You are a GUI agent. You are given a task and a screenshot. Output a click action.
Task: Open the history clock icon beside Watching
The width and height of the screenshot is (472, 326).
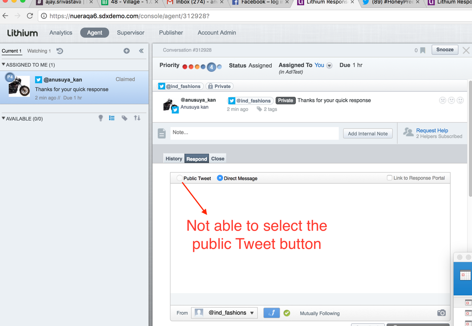60,51
